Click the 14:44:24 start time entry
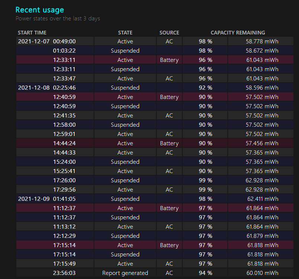 click(64, 143)
